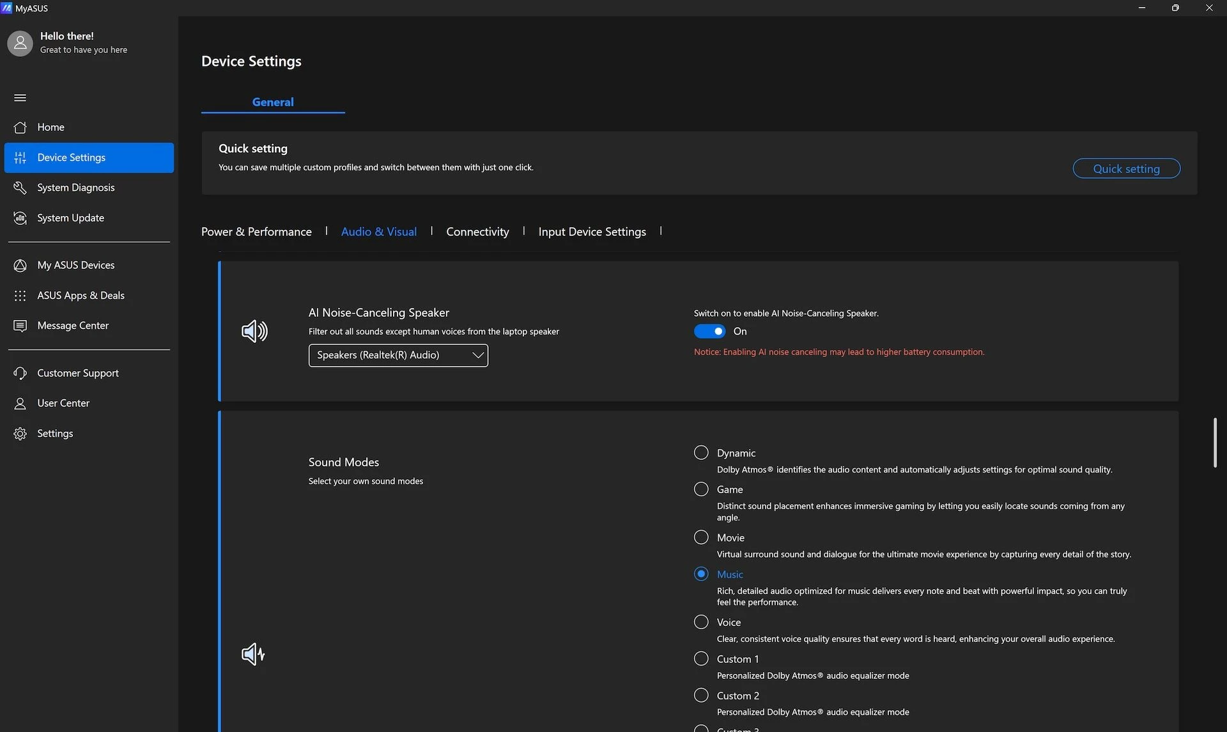
Task: Click the My ASUS Devices icon
Action: pos(20,265)
